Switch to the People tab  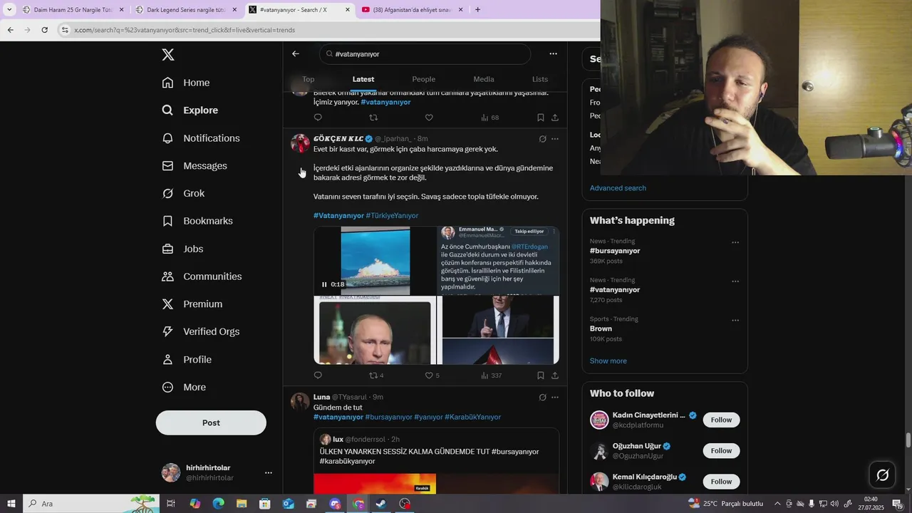coord(424,79)
